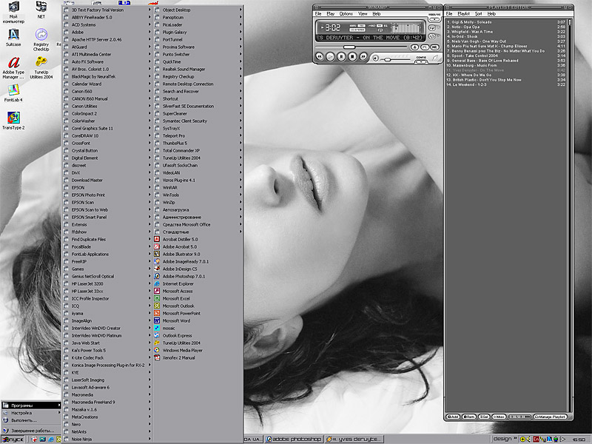Image resolution: width=592 pixels, height=444 pixels.
Task: Expand the Adobe program folder submenu
Action: pos(107,33)
